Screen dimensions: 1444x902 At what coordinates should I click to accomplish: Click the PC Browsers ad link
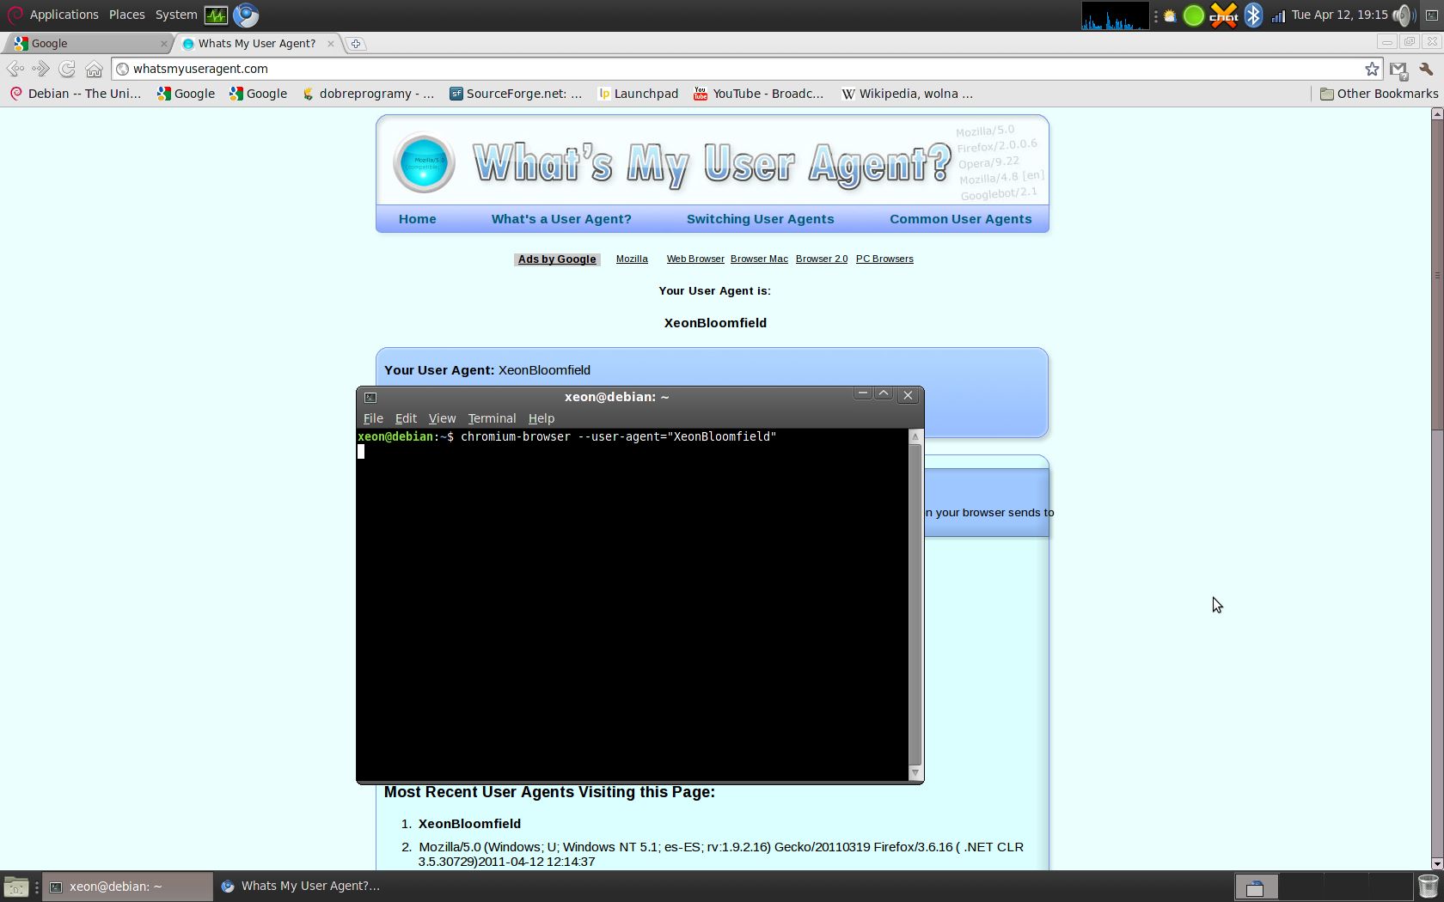[884, 259]
